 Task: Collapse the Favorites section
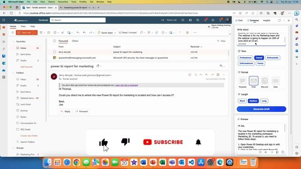coord(13,41)
